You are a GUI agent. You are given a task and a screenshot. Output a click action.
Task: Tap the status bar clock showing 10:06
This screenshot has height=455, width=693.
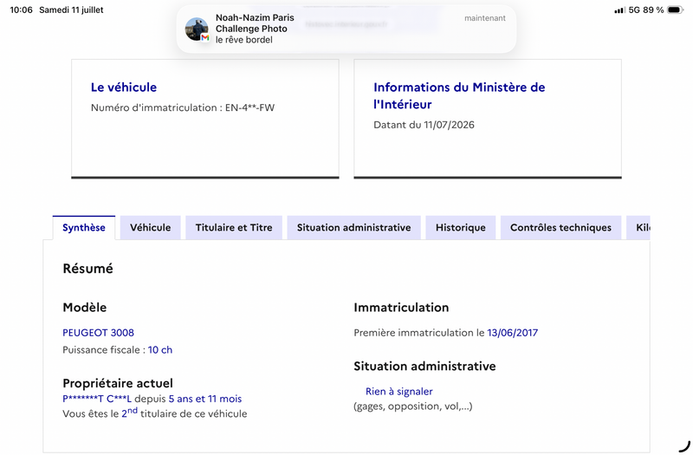tap(21, 10)
